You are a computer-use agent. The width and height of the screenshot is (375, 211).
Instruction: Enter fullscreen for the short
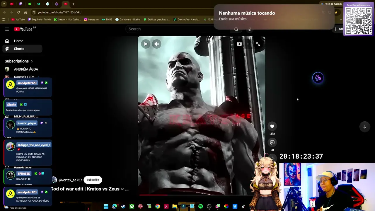click(x=258, y=44)
